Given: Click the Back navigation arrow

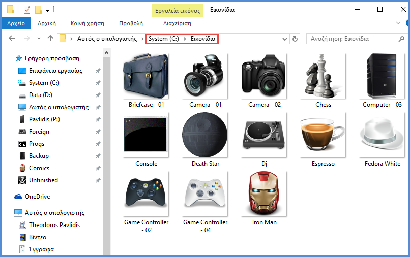Looking at the screenshot, I should click(x=12, y=39).
